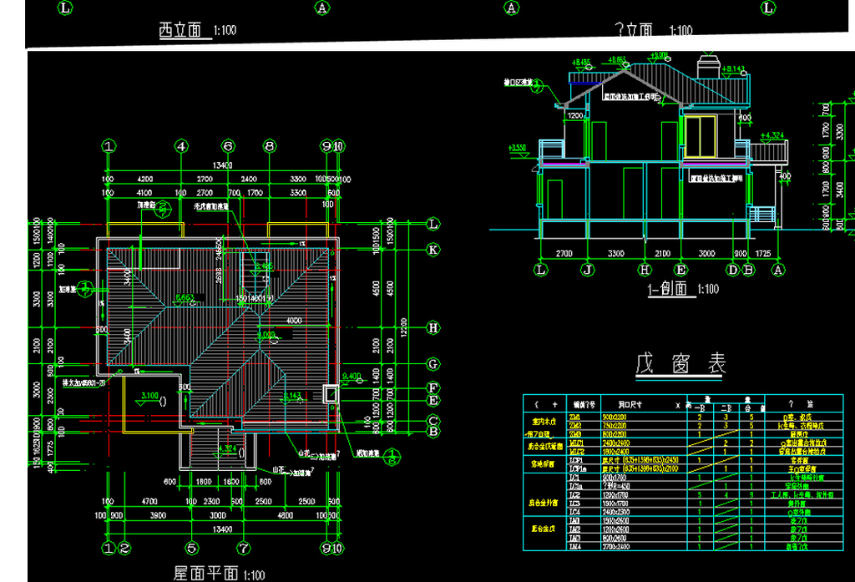Select axis bubble 8 above the roof plan
Viewport: 855px width, 582px height.
pos(269,146)
